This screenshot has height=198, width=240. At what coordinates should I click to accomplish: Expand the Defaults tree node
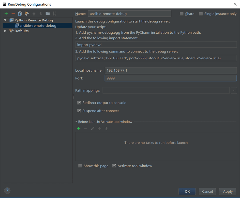click(x=5, y=31)
